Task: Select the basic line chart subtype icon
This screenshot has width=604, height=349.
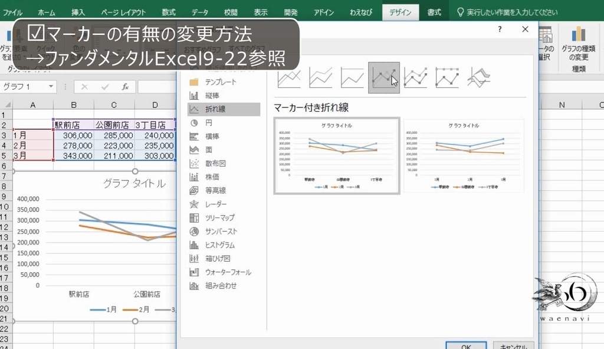Action: (289, 77)
